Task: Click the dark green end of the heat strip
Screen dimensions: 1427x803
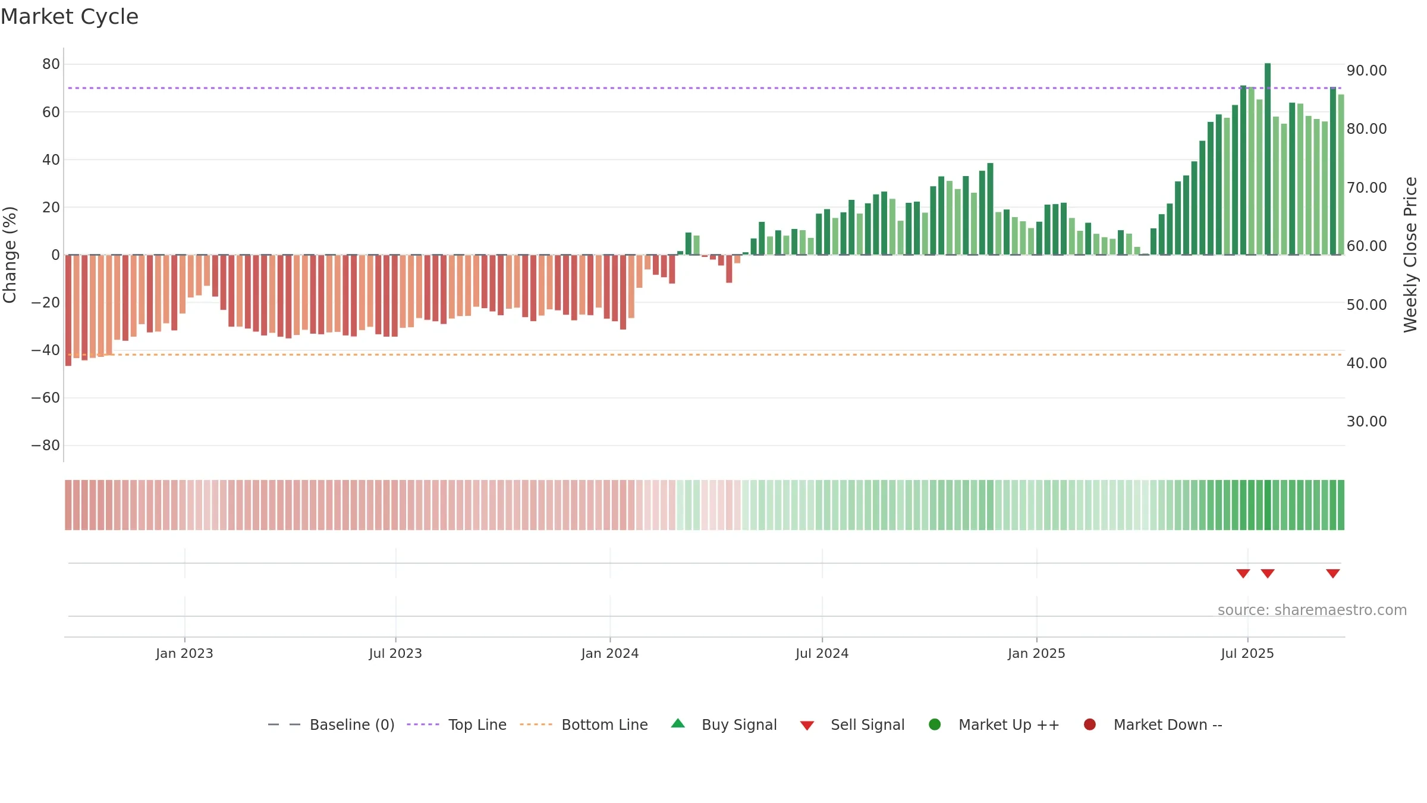Action: tap(1341, 505)
